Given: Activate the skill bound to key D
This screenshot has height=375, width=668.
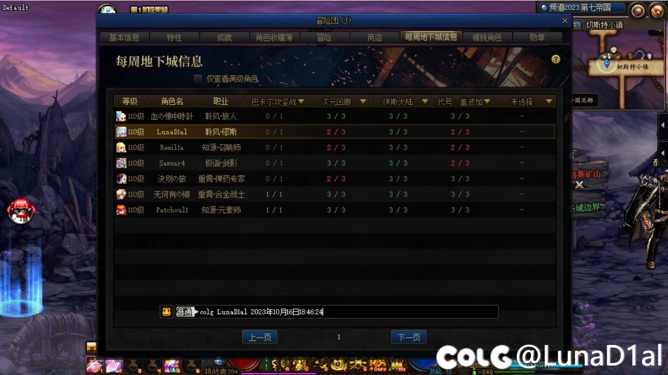Looking at the screenshot, I should click(x=319, y=364).
